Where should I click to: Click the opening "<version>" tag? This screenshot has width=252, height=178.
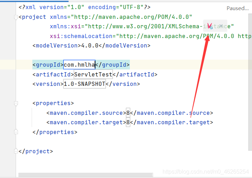48,84
